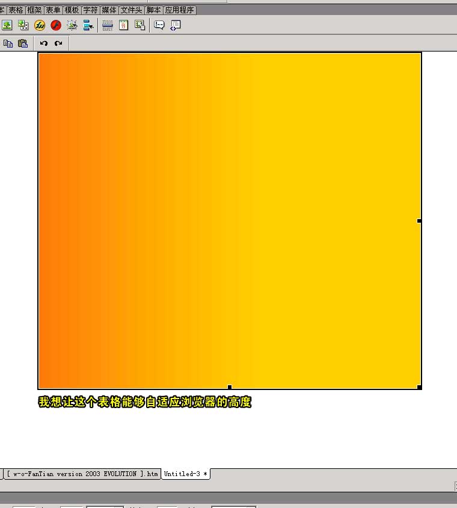Insert a horizontal rule

point(108,25)
